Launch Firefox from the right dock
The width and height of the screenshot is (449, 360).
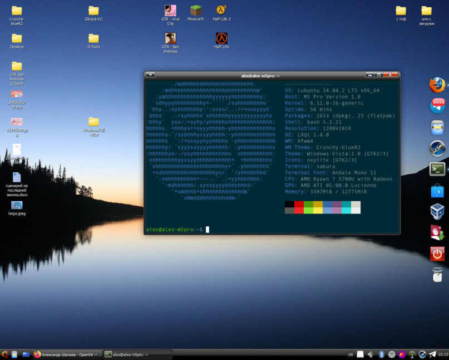(x=437, y=85)
